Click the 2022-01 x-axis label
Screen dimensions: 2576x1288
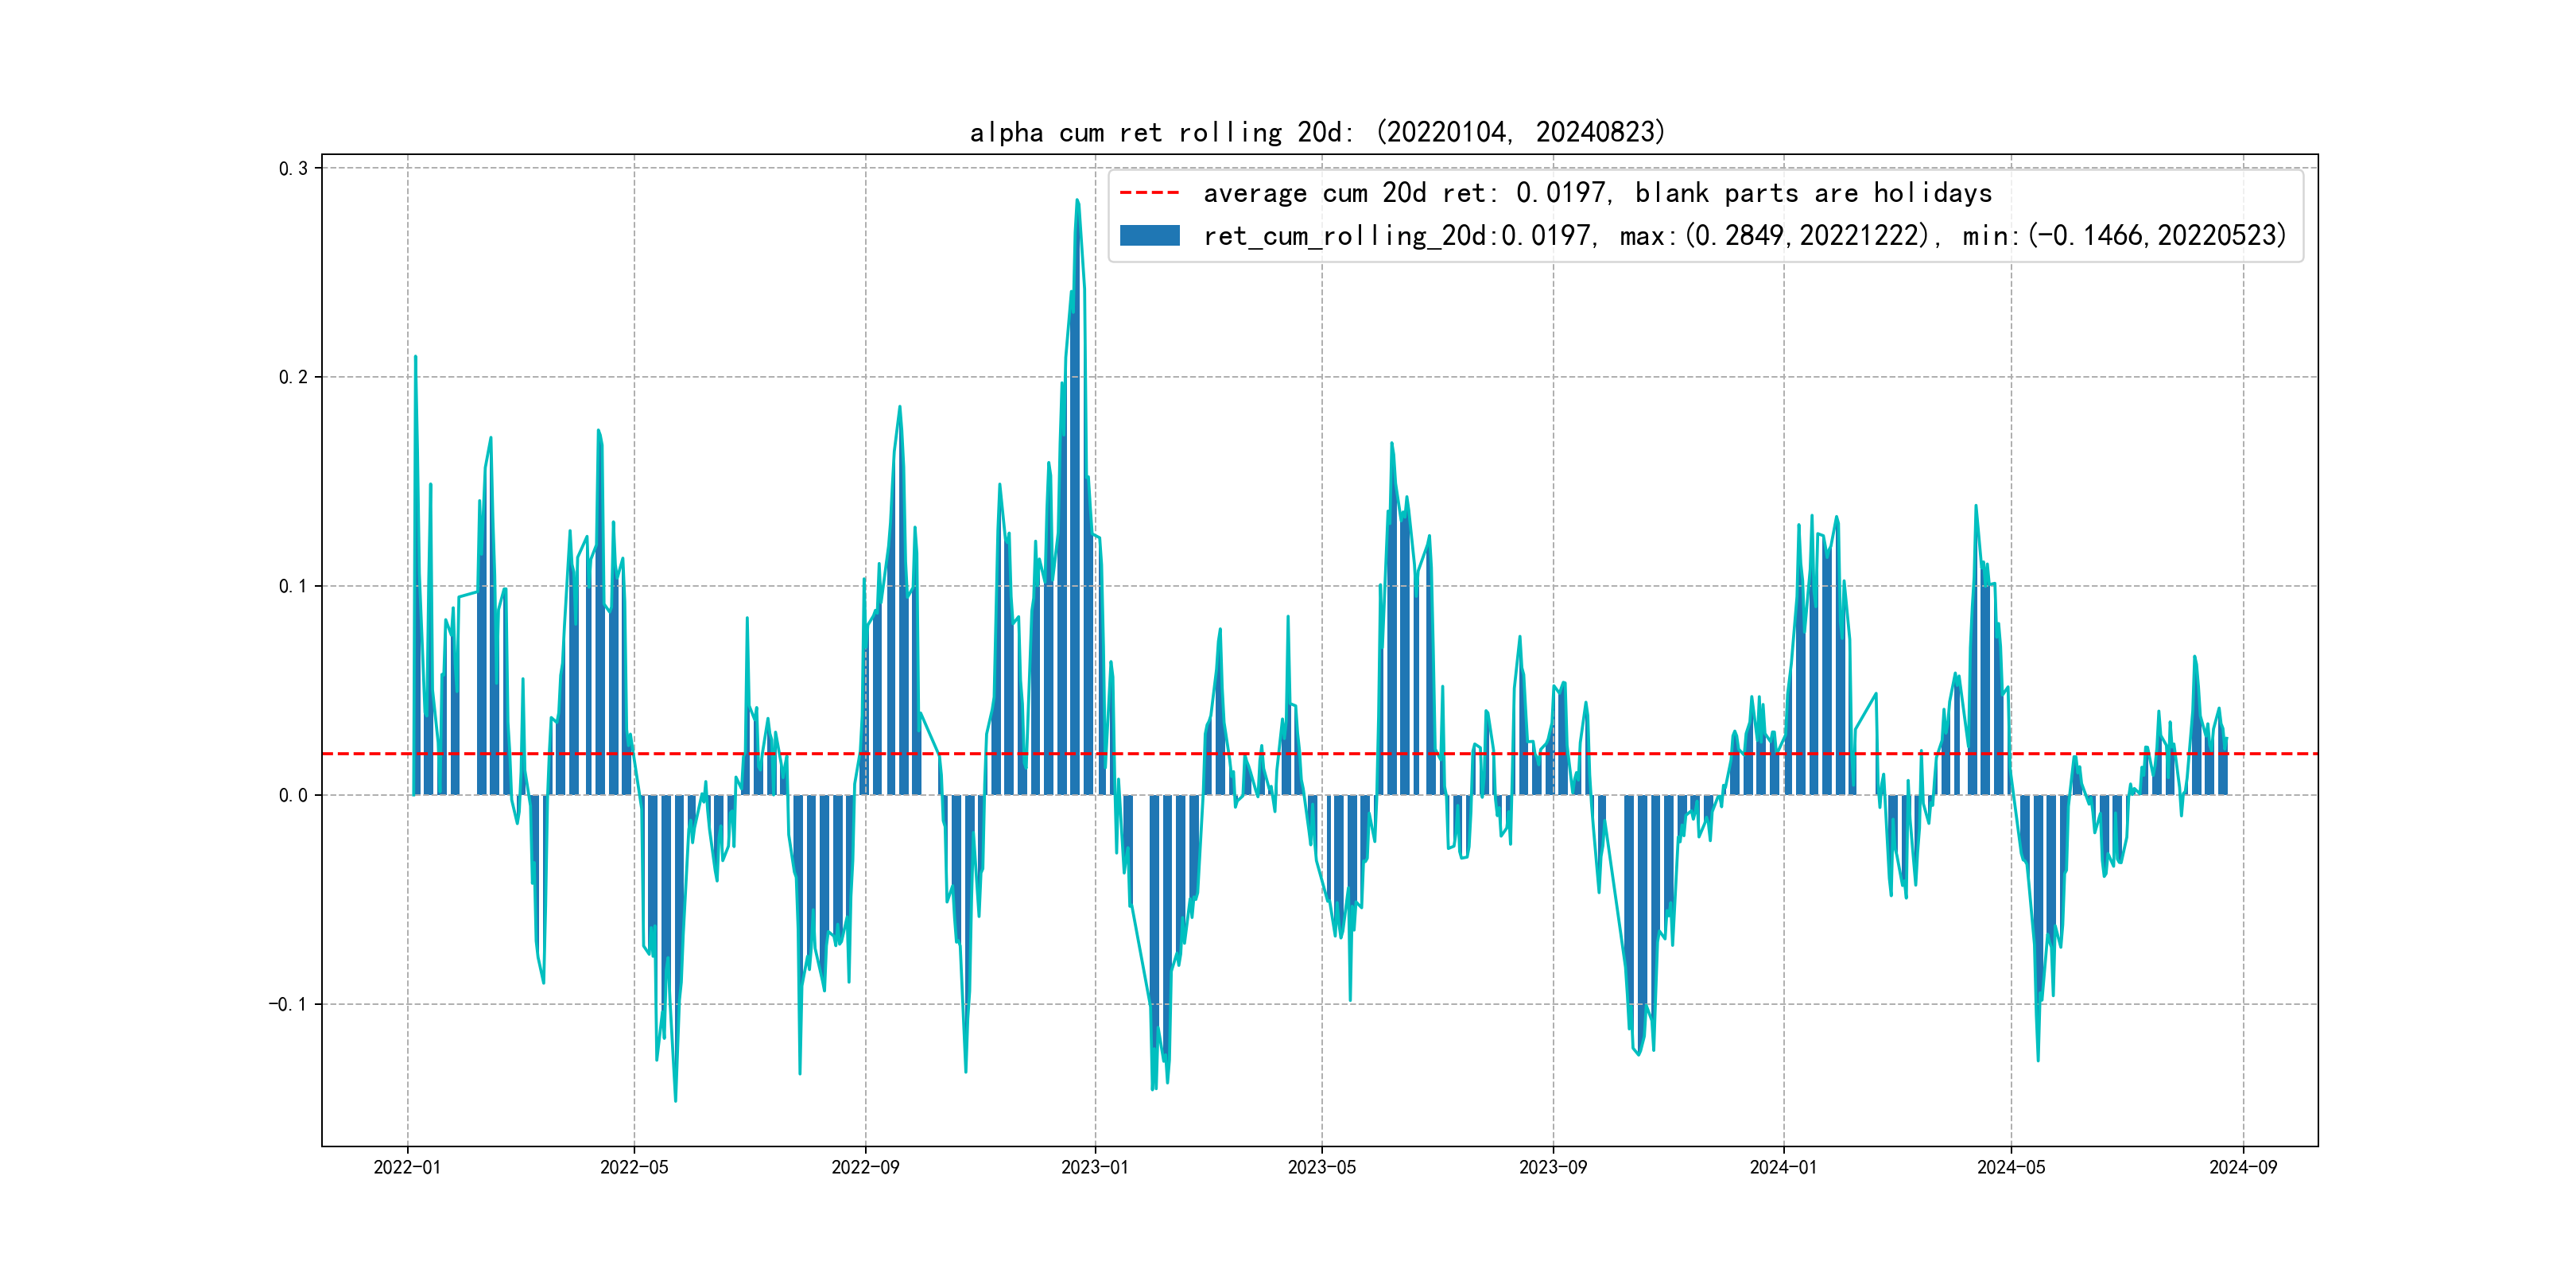407,1167
